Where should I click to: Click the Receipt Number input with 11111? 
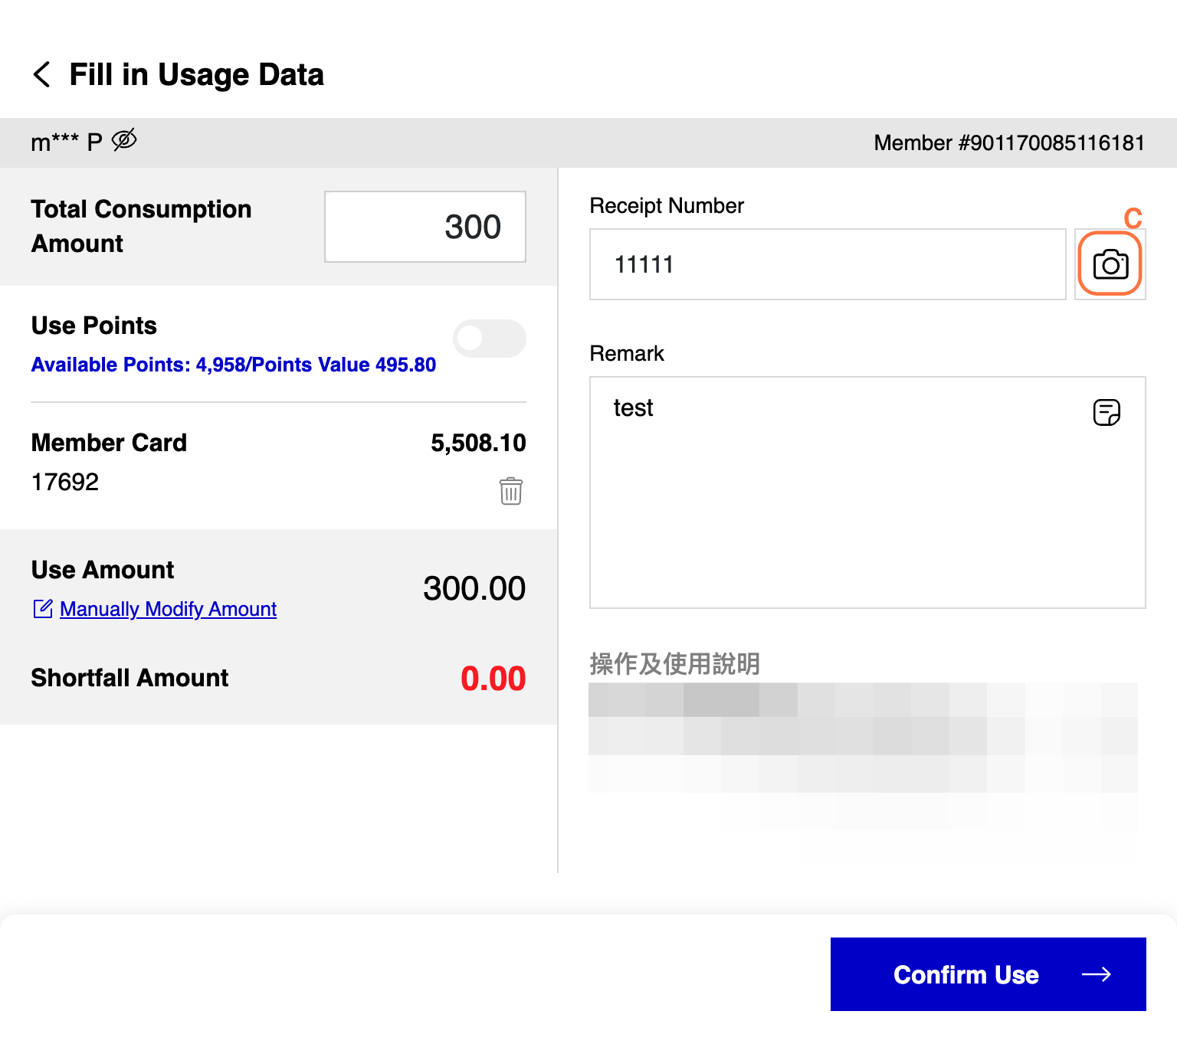tap(828, 264)
